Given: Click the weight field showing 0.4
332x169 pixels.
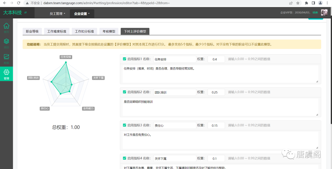Looking at the screenshot, I should [216, 59].
